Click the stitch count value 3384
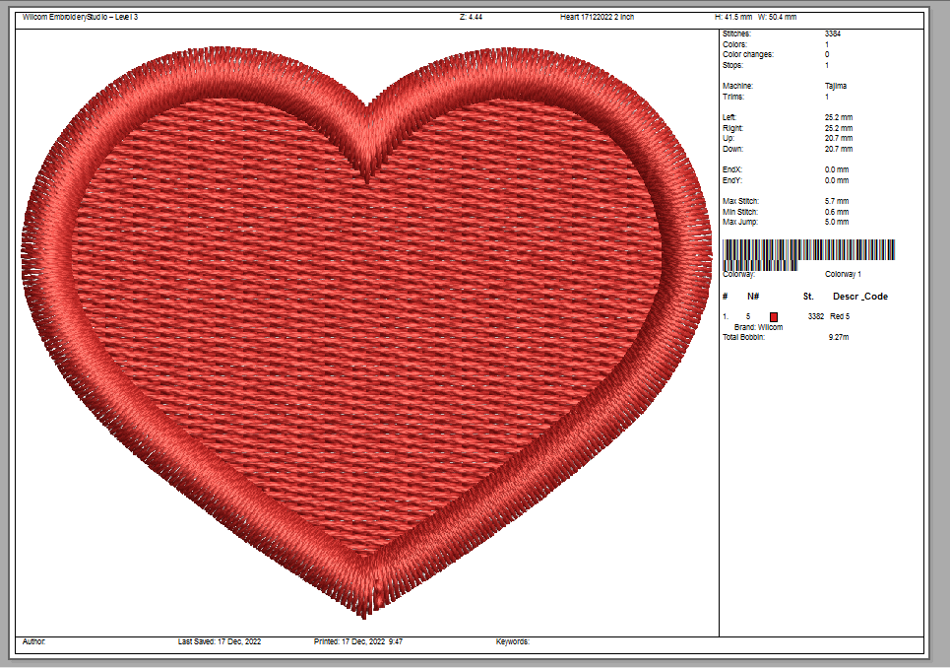Screen dimensions: 950x669 pyautogui.click(x=833, y=33)
